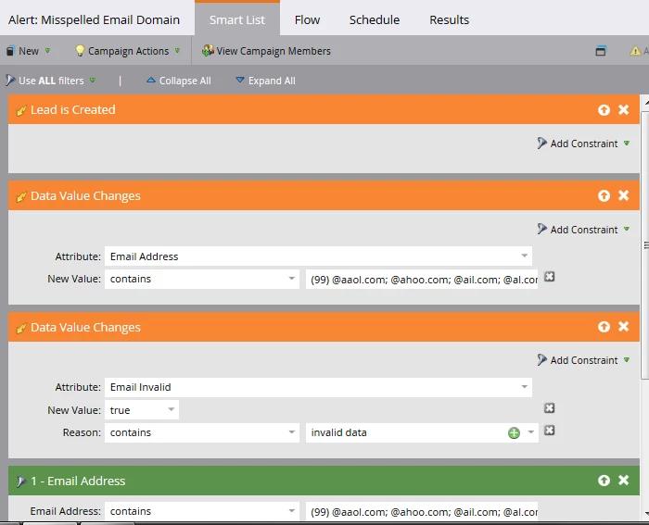Open the Use ALL filters dropdown
Viewport: 649px width, 525px height.
point(50,81)
